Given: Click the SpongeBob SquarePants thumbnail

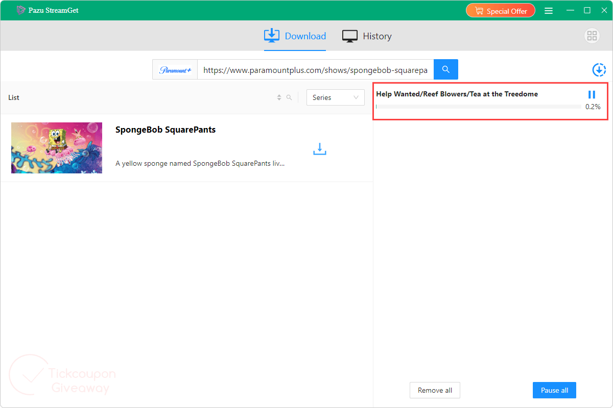Looking at the screenshot, I should click(x=57, y=148).
